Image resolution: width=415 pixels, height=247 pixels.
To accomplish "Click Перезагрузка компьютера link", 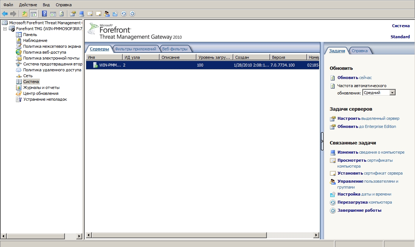I will point(365,203).
